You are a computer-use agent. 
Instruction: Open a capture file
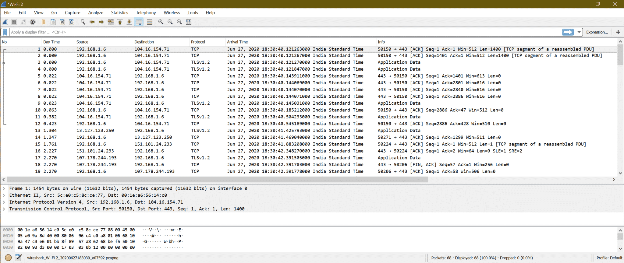[44, 22]
